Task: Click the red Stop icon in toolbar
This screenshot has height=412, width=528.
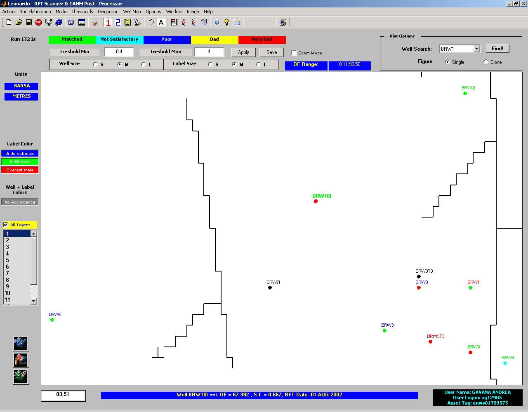Action: (39, 22)
